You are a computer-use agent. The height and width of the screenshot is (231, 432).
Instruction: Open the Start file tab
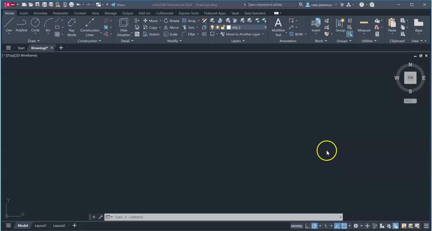pyautogui.click(x=21, y=48)
